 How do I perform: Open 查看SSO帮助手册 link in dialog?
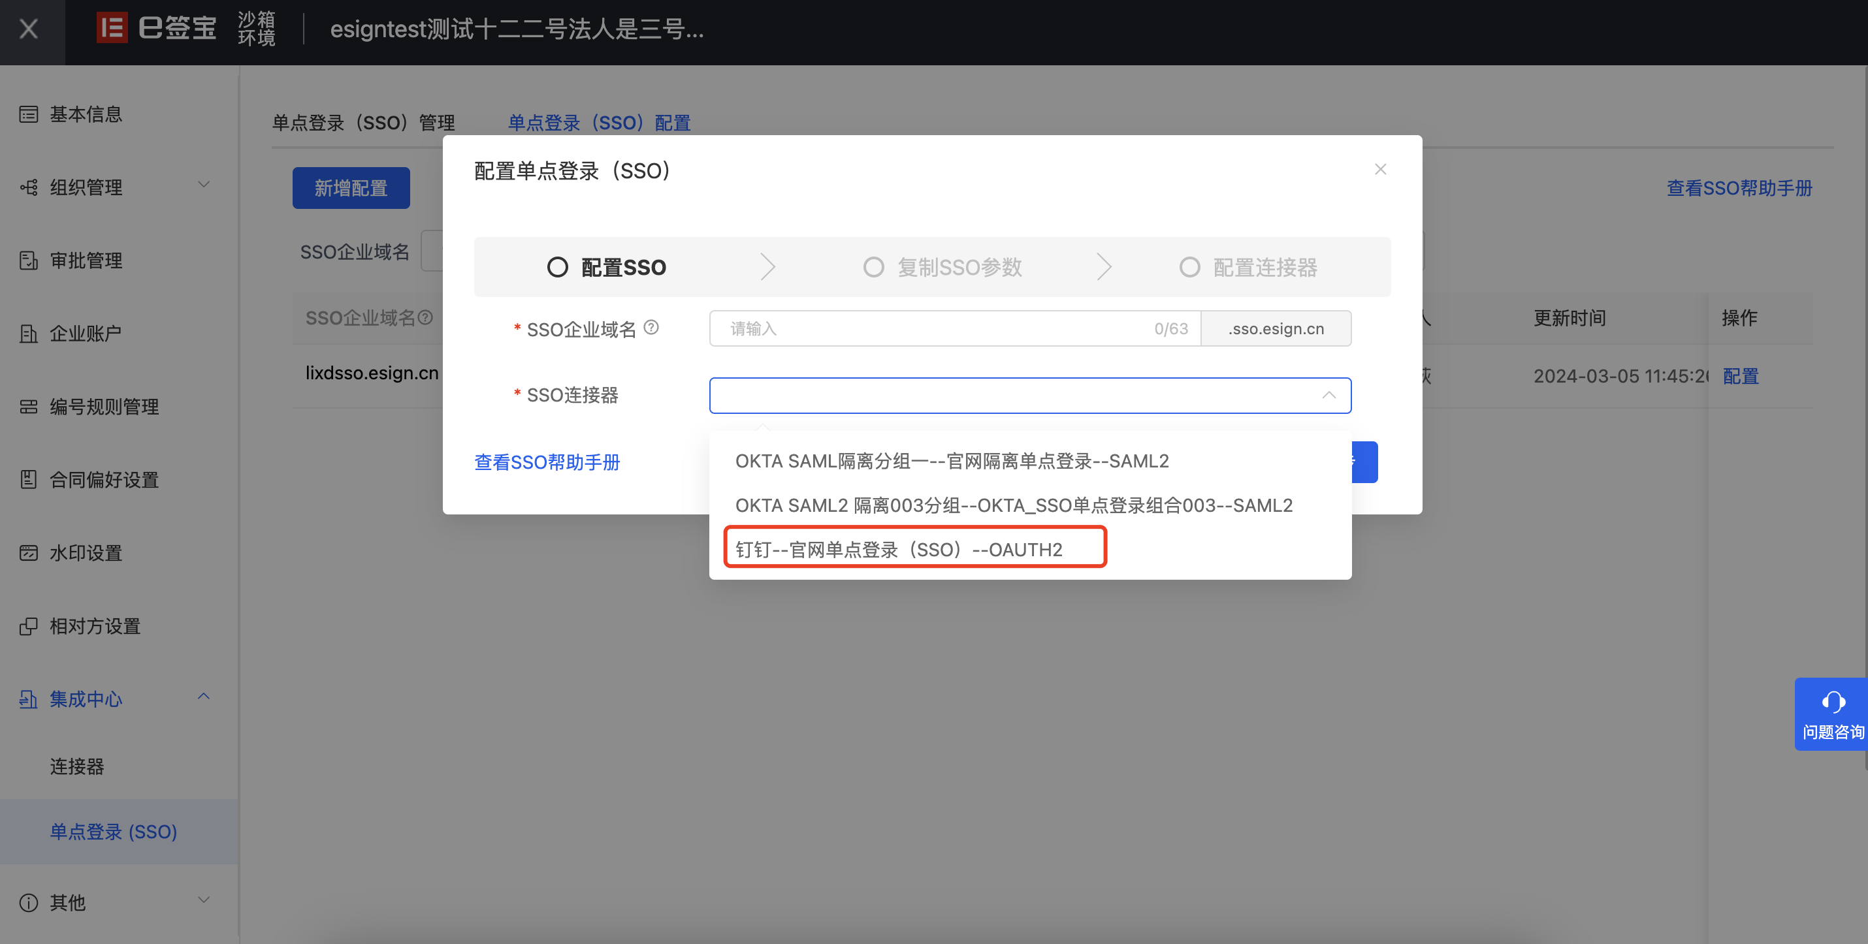tap(547, 462)
